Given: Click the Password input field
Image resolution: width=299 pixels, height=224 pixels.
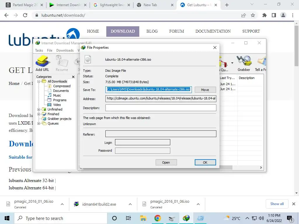Looking at the screenshot, I should [142, 150].
